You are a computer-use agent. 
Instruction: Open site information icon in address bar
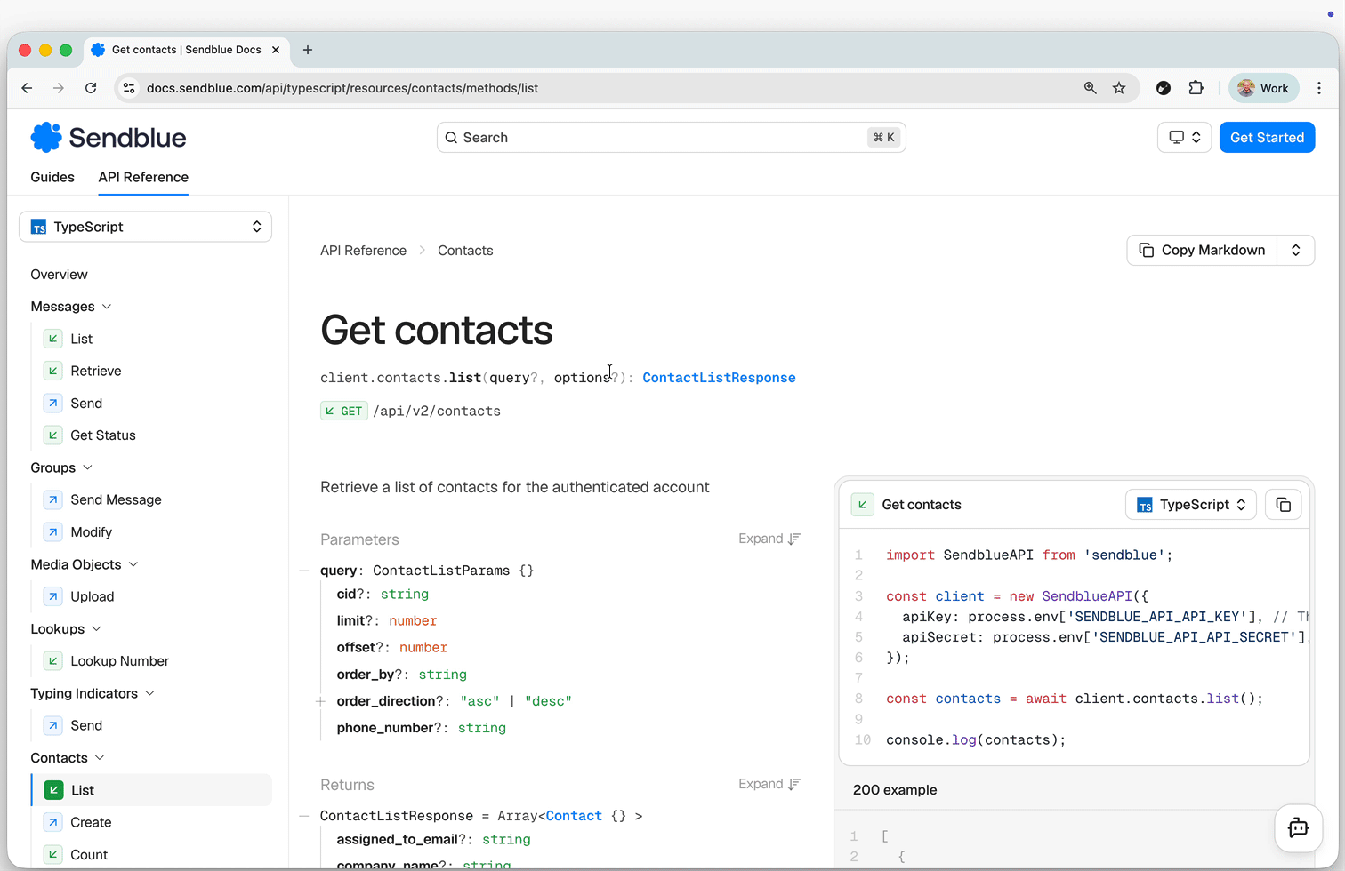129,88
